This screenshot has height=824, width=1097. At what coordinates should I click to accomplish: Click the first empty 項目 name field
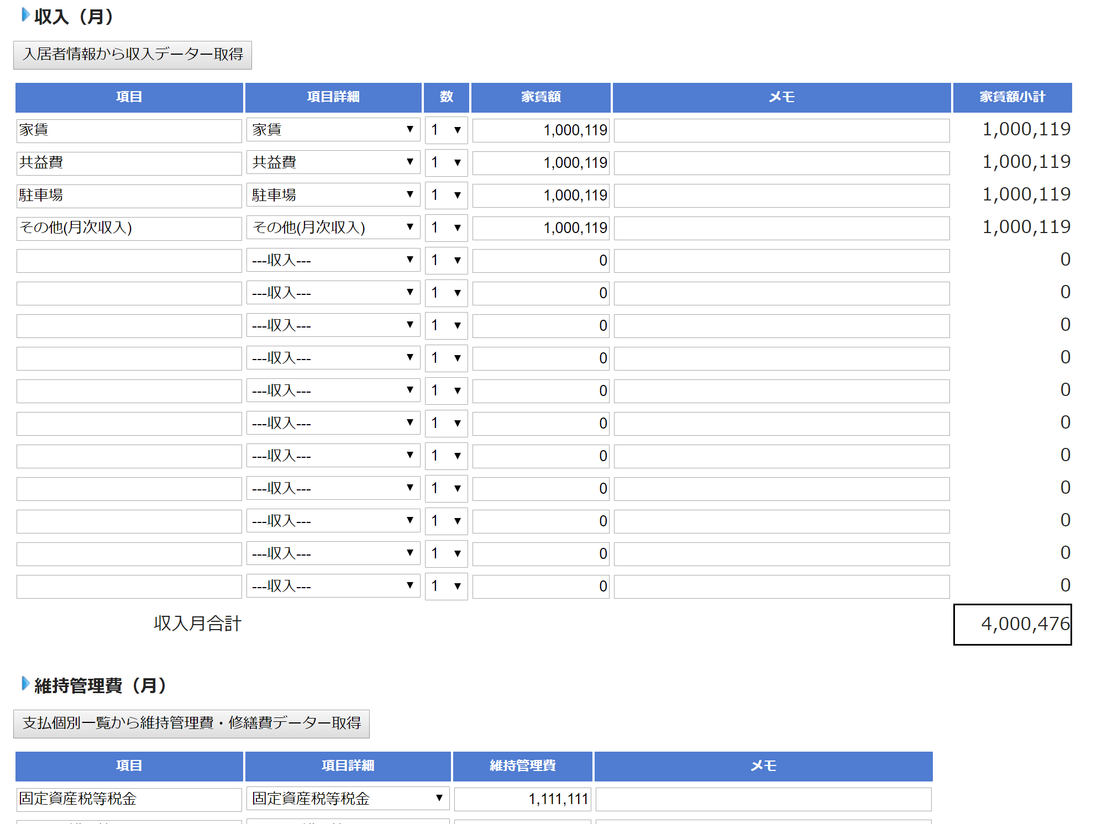point(129,261)
